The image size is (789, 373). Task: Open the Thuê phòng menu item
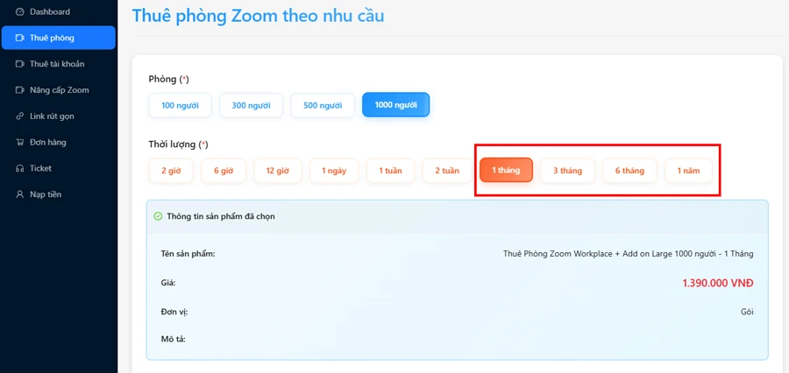59,38
